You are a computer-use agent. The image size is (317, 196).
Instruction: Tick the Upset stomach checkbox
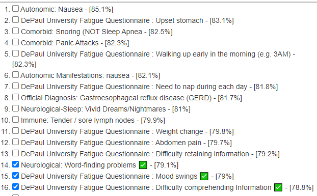point(16,20)
